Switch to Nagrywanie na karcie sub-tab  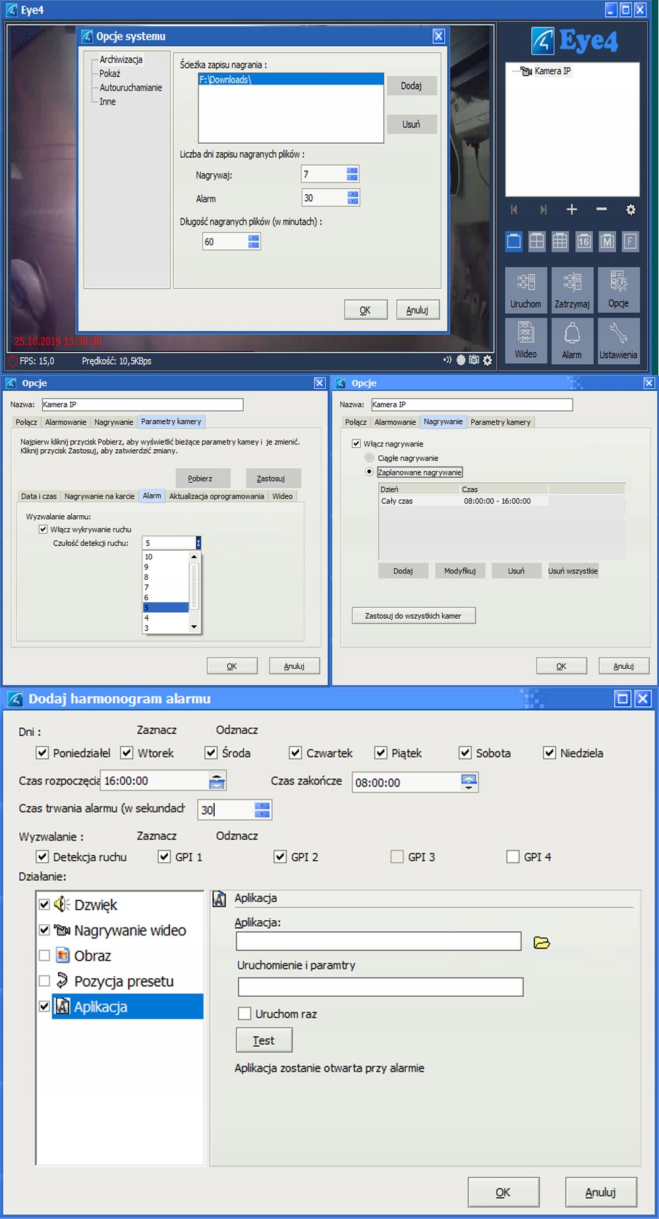(x=100, y=496)
